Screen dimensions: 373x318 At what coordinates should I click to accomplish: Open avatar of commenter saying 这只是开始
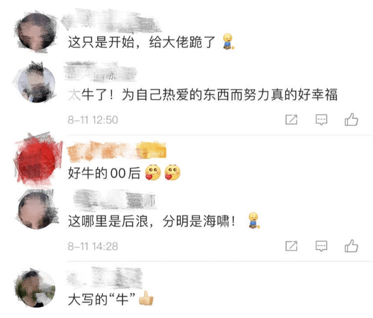coord(37,32)
